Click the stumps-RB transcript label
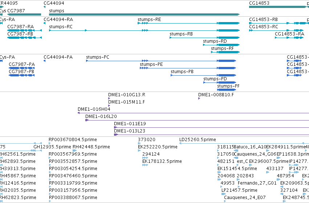 (181, 34)
